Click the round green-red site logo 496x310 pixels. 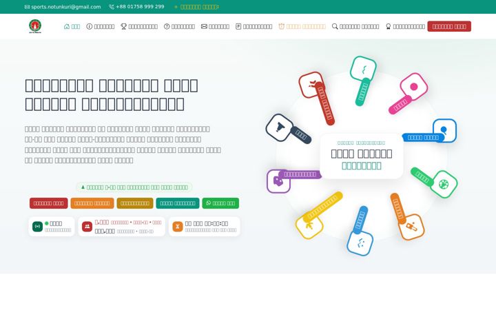pos(35,26)
